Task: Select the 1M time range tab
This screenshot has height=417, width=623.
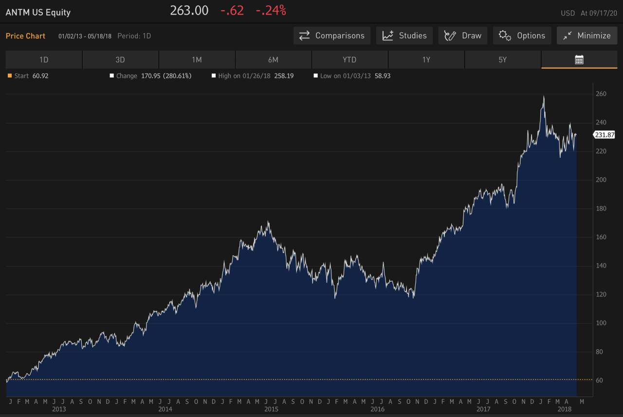Action: 197,60
